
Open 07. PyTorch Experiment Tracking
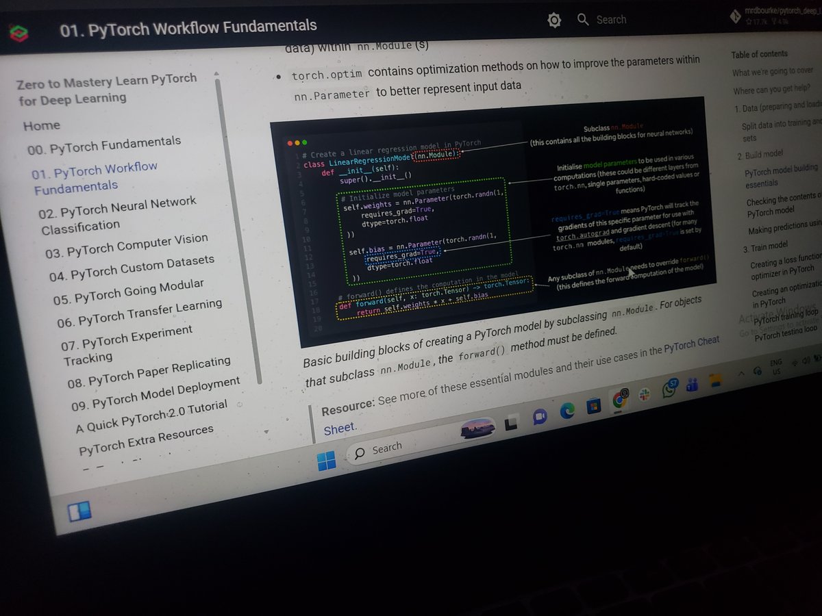127,344
